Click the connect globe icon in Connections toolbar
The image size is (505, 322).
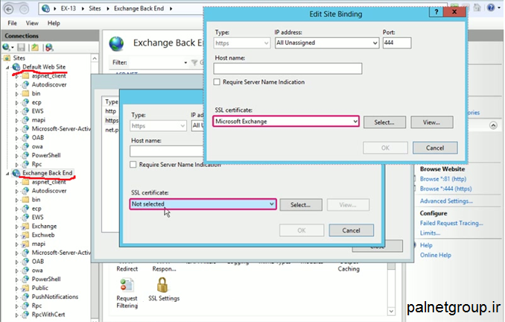(x=6, y=48)
